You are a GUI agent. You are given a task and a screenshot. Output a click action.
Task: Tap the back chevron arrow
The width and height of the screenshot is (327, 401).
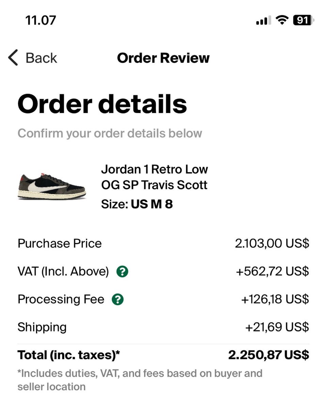tap(13, 58)
